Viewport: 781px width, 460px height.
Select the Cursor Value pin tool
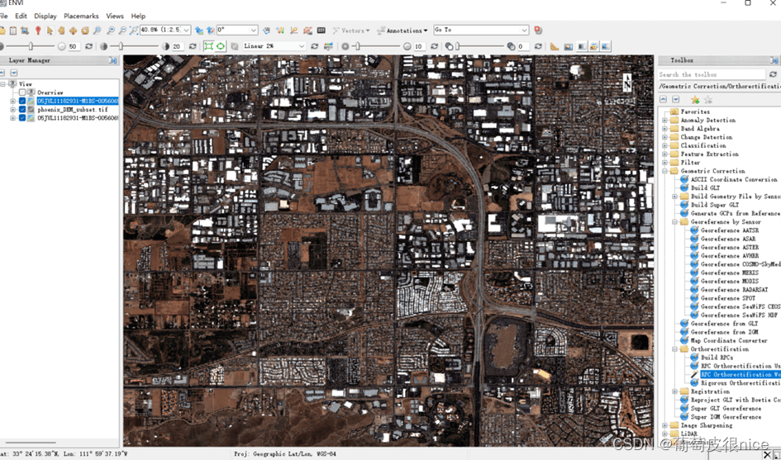(x=38, y=31)
